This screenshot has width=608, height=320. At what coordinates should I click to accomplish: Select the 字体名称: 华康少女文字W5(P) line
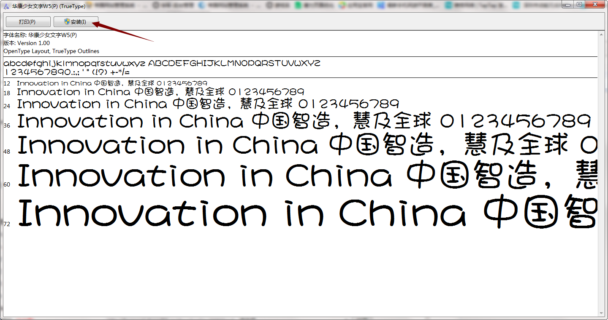coord(40,35)
